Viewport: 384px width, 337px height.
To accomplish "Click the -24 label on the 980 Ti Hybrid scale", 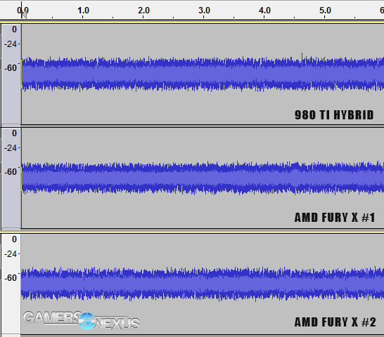I will [11, 44].
